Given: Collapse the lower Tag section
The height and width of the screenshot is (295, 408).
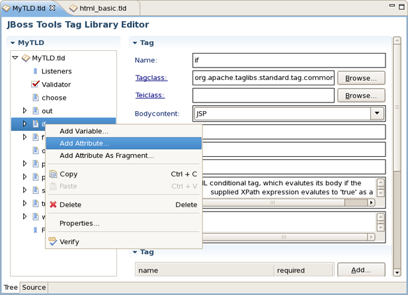Looking at the screenshot, I should tap(135, 252).
